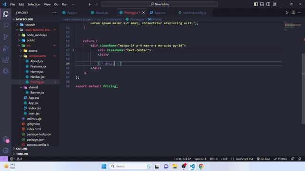Go back with the navigation arrow
The width and height of the screenshot is (305, 171).
90,4
